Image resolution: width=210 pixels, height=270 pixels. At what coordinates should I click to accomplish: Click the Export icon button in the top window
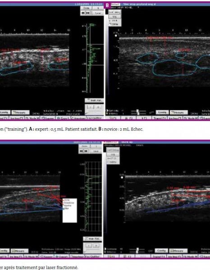tap(63, 118)
